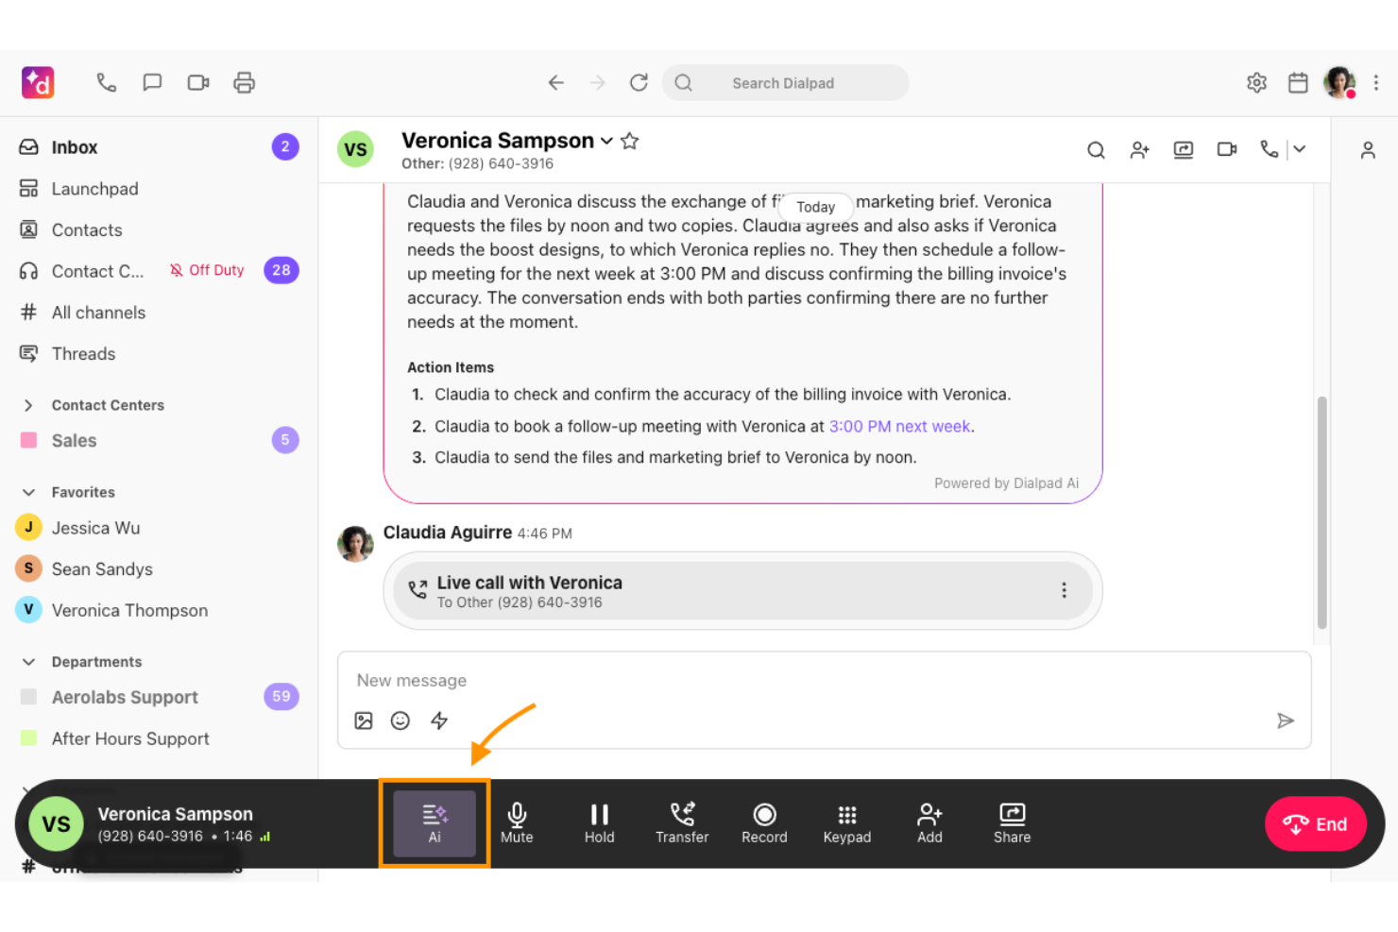Viewport: 1398px width, 932px height.
Task: Add a participant to the call
Action: 929,823
